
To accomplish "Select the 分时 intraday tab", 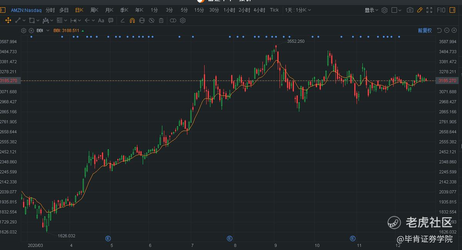I will [50, 10].
